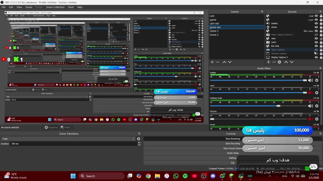
Task: Unmute the Mic/Aux channel
Action: click(x=310, y=119)
